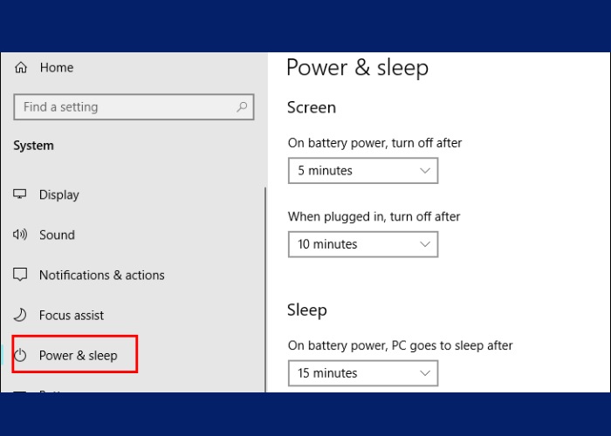This screenshot has height=436, width=611.
Task: Switch to the Focus assist label
Action: (72, 315)
